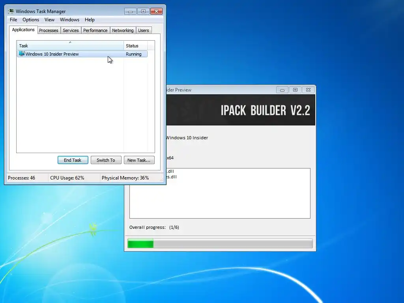
Task: Switch to the Services tab
Action: (x=71, y=30)
